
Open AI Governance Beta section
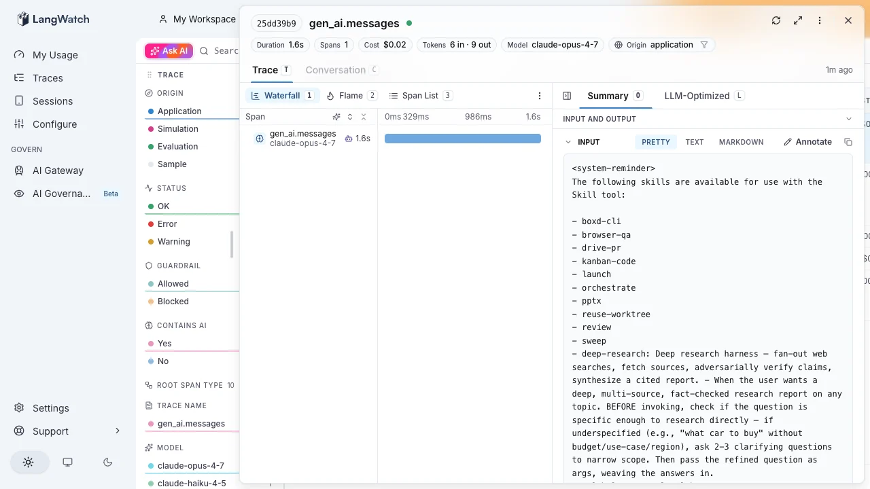[68, 194]
